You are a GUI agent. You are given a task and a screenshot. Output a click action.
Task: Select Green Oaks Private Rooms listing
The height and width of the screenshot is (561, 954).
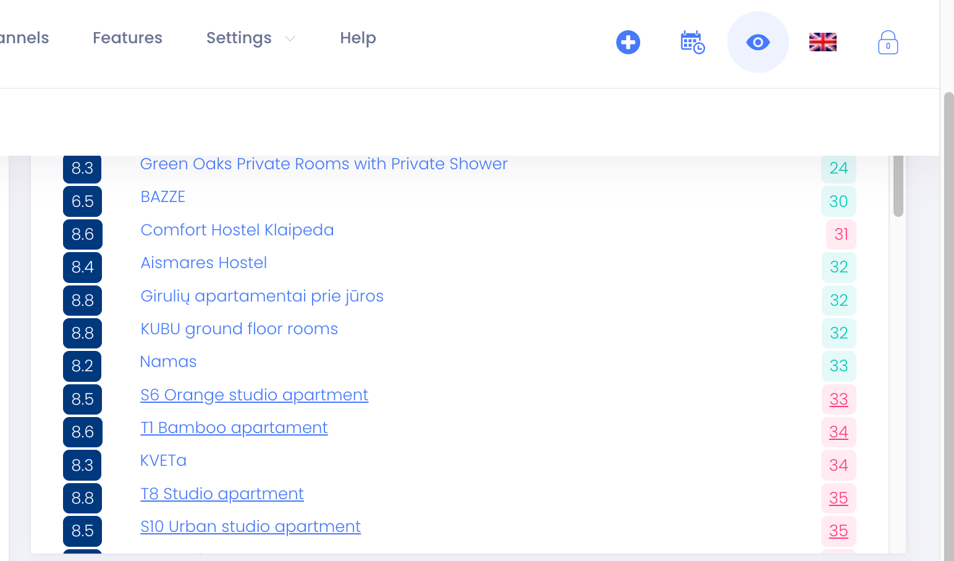[324, 164]
